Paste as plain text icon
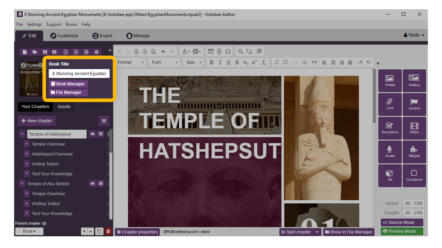 145,52
